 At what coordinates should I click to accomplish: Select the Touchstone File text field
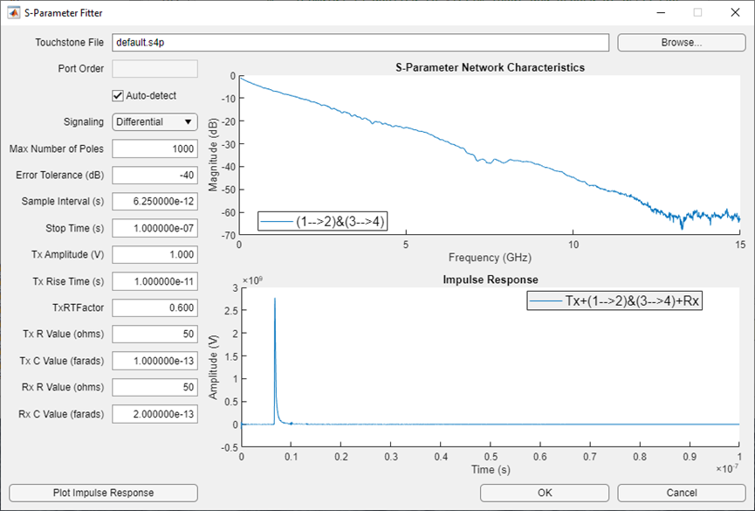(360, 43)
